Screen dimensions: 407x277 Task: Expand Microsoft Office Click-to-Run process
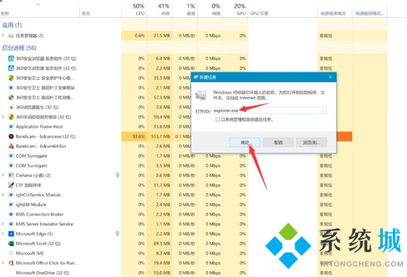(3, 263)
